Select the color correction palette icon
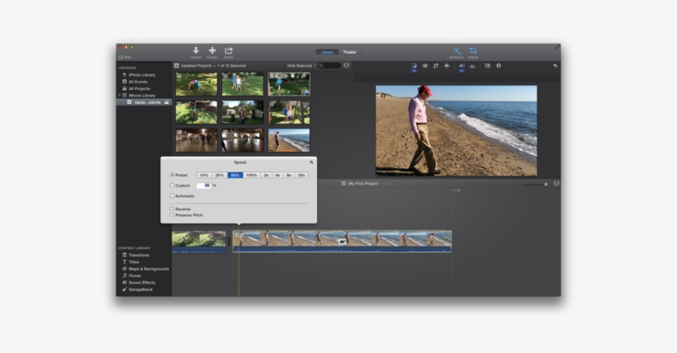The image size is (677, 353). [x=425, y=66]
